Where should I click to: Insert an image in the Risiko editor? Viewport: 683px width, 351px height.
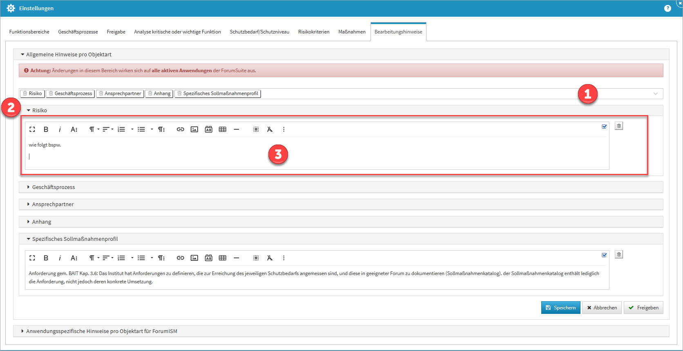click(x=194, y=129)
